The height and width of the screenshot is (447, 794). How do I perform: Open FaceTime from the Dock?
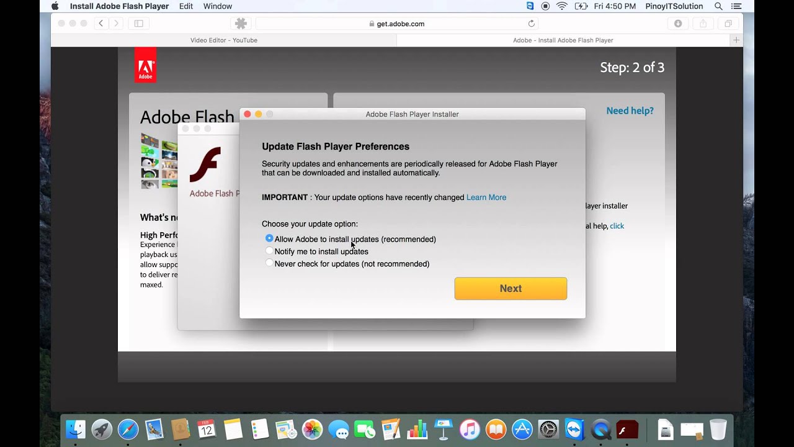[x=365, y=429]
